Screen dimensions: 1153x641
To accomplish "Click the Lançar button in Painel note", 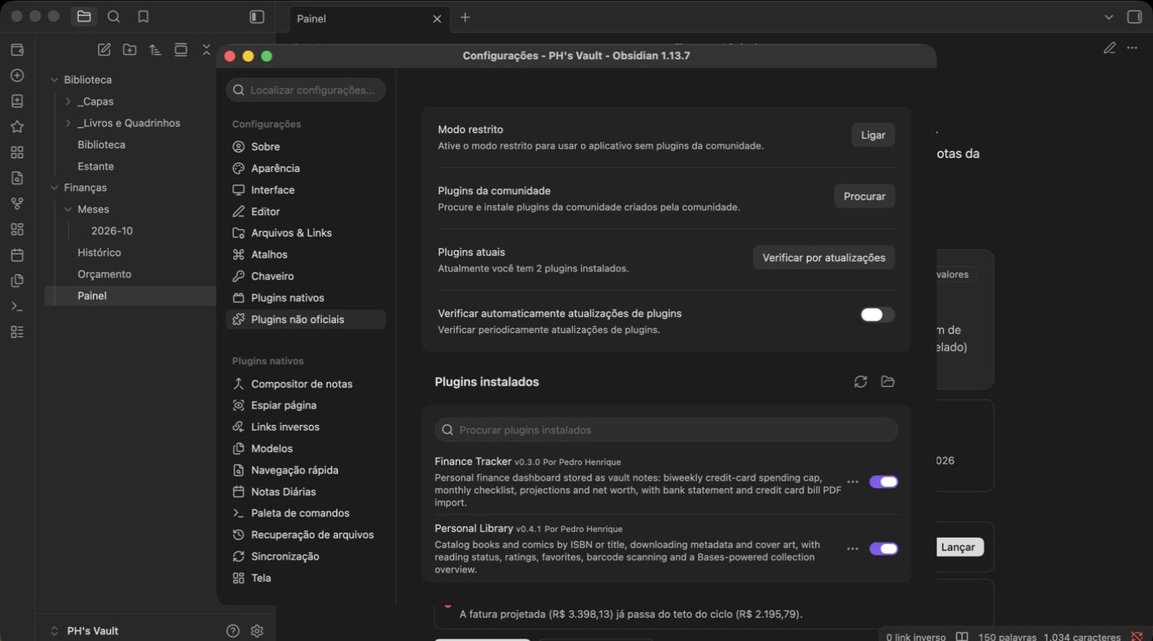I will click(959, 547).
